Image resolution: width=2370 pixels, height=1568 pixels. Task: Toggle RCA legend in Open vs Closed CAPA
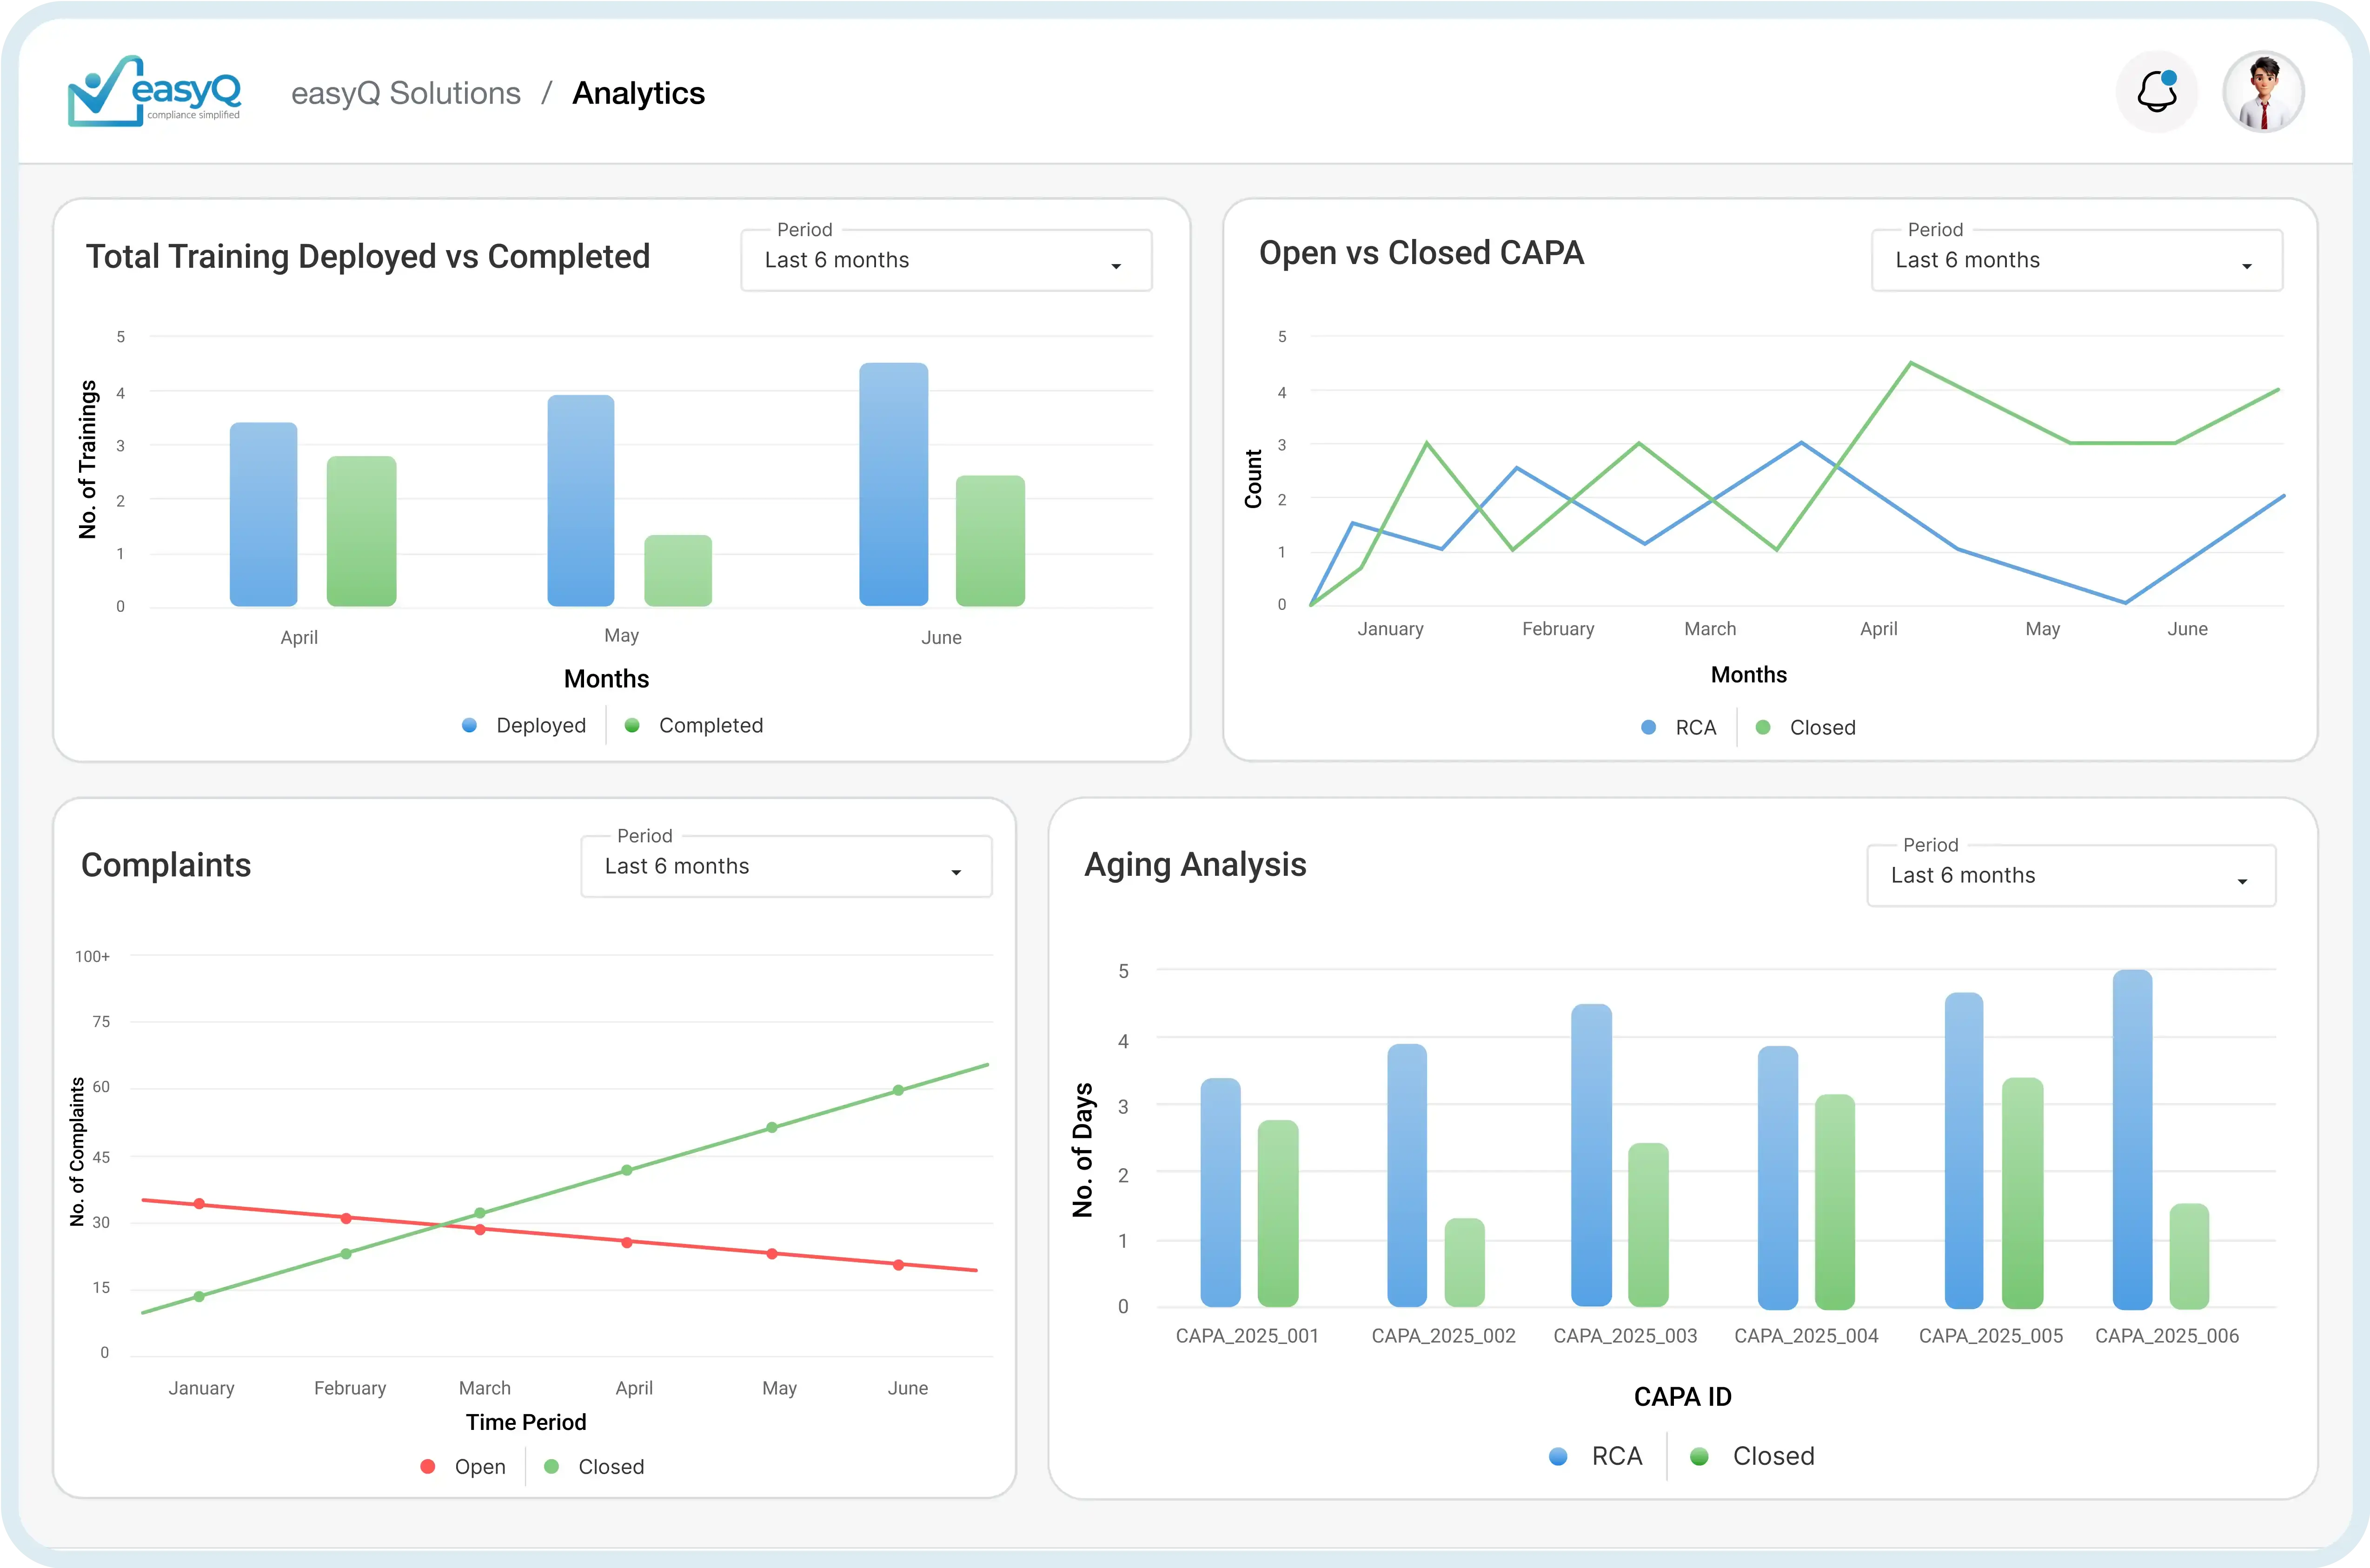coord(1679,727)
